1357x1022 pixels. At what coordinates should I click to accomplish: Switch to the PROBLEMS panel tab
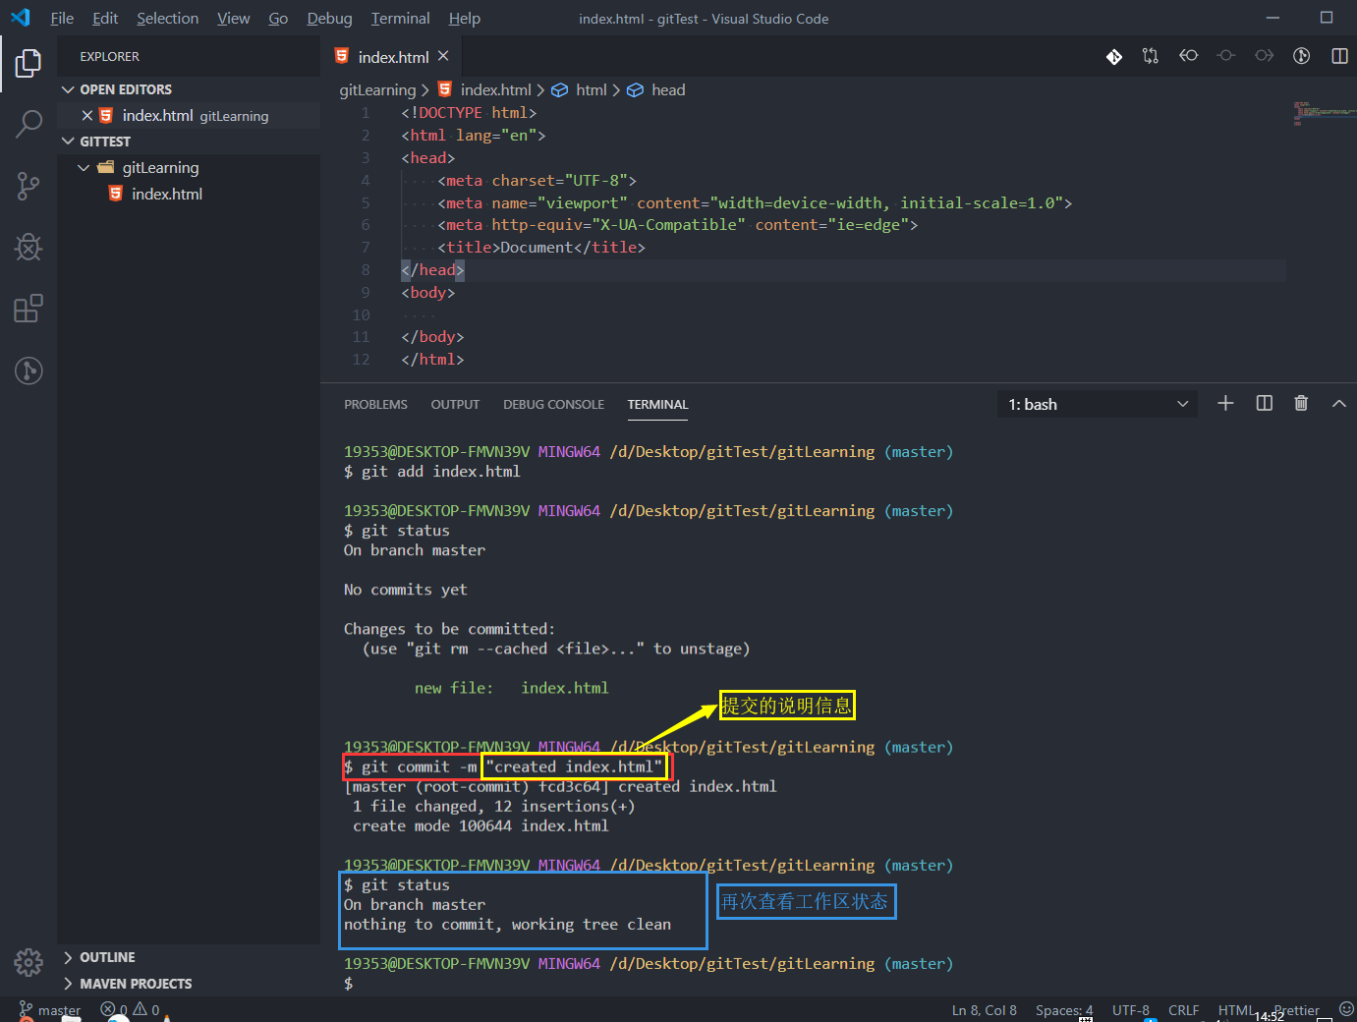pos(375,404)
